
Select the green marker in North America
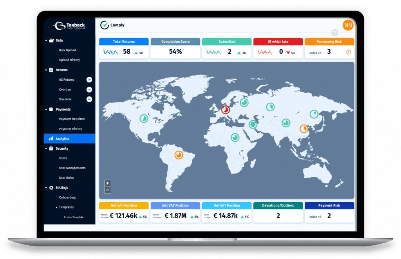point(144,118)
